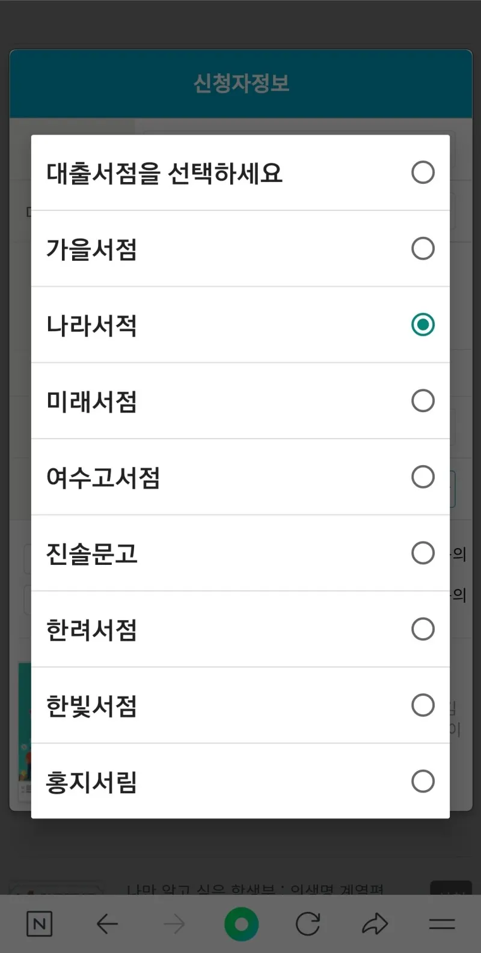Tap the share arrow icon
481x953 pixels.
(375, 924)
